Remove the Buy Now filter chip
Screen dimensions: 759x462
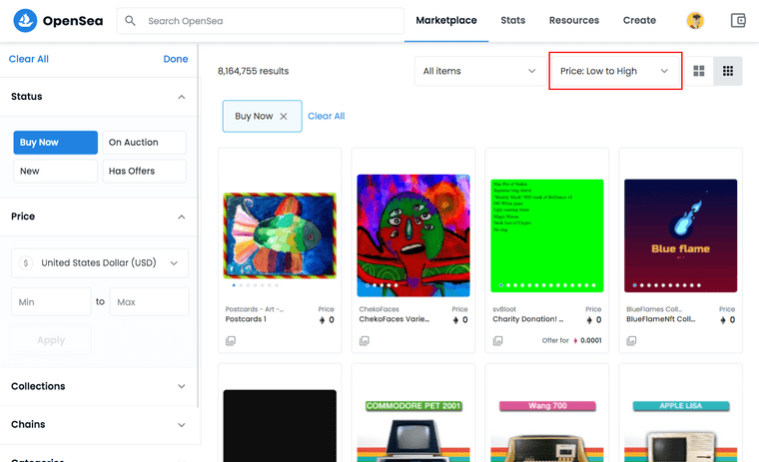pyautogui.click(x=284, y=116)
